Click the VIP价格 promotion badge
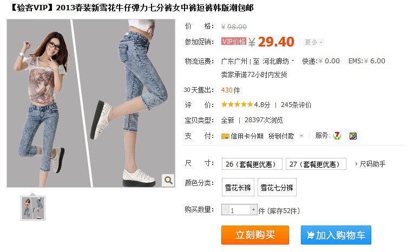The width and height of the screenshot is (407, 252). coord(234,42)
